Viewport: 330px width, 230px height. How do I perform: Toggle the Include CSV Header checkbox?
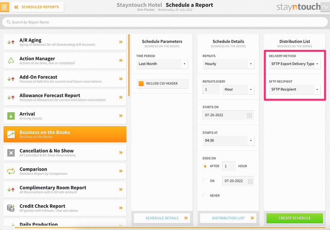(x=141, y=83)
